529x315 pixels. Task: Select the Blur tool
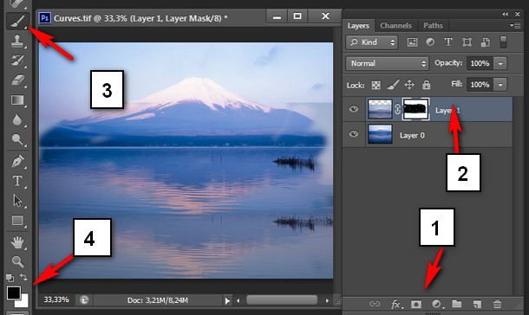pyautogui.click(x=17, y=119)
